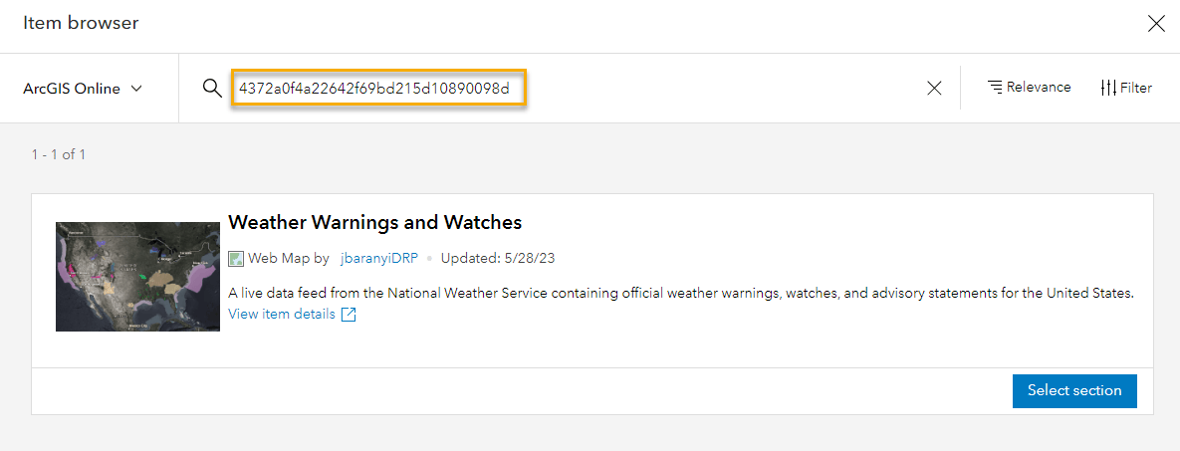Click the external link arrow icon
This screenshot has width=1180, height=451.
pyautogui.click(x=349, y=315)
